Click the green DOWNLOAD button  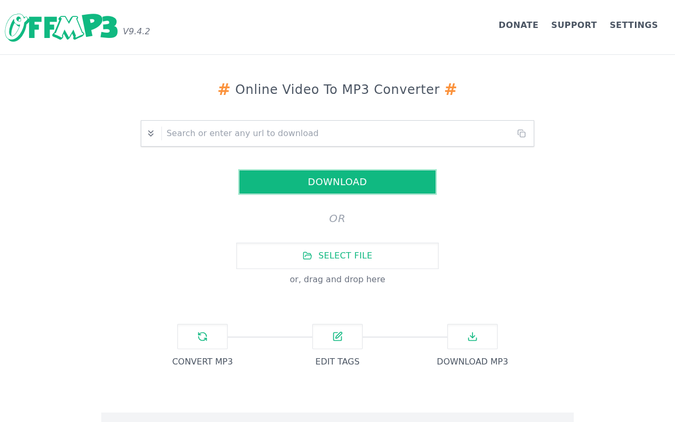337,182
